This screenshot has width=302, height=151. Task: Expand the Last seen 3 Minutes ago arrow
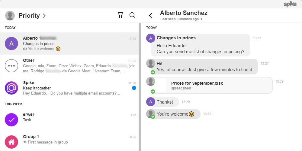(x=201, y=19)
